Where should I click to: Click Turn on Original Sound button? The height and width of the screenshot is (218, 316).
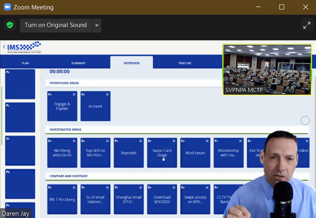[x=56, y=25]
